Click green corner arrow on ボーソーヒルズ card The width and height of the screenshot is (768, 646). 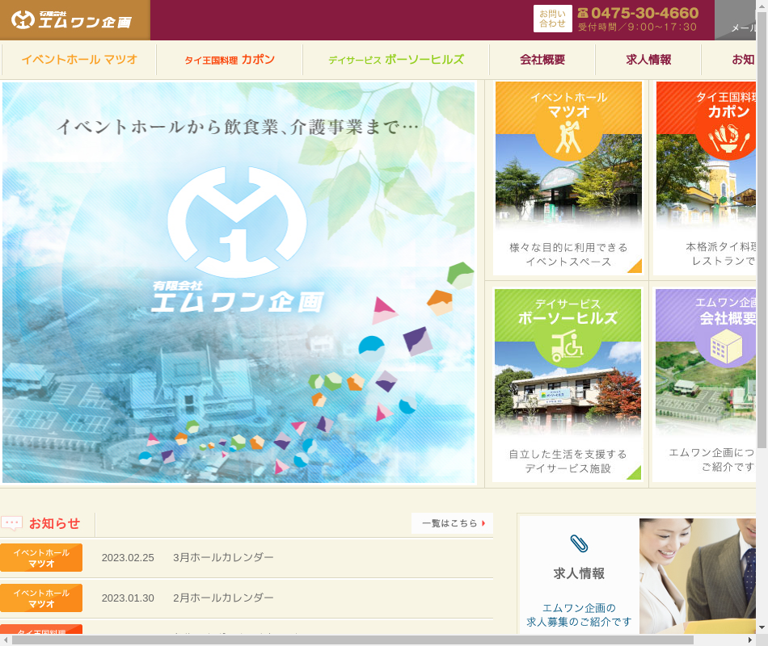pyautogui.click(x=635, y=472)
